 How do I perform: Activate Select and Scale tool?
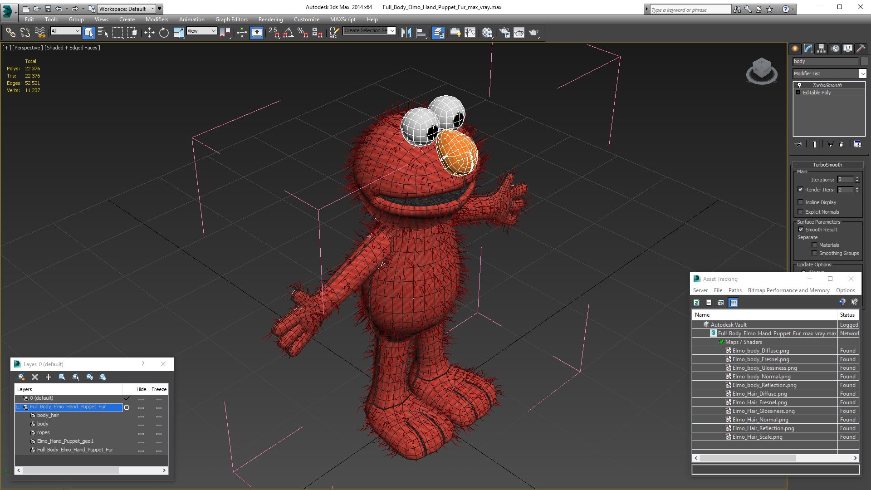click(179, 32)
